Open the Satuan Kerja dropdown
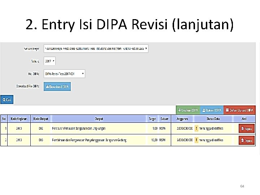The height and width of the screenshot is (195, 260). click(96, 49)
